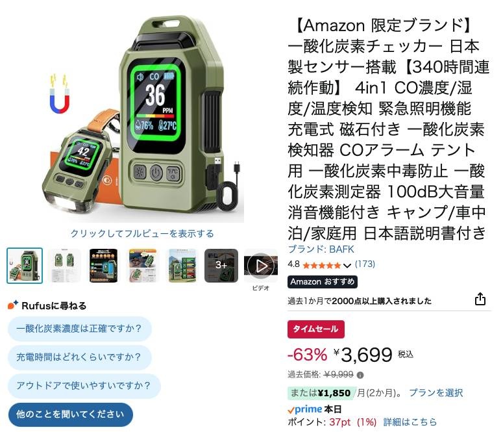Click the five-star rating icons
The width and height of the screenshot is (503, 432).
pos(322,265)
